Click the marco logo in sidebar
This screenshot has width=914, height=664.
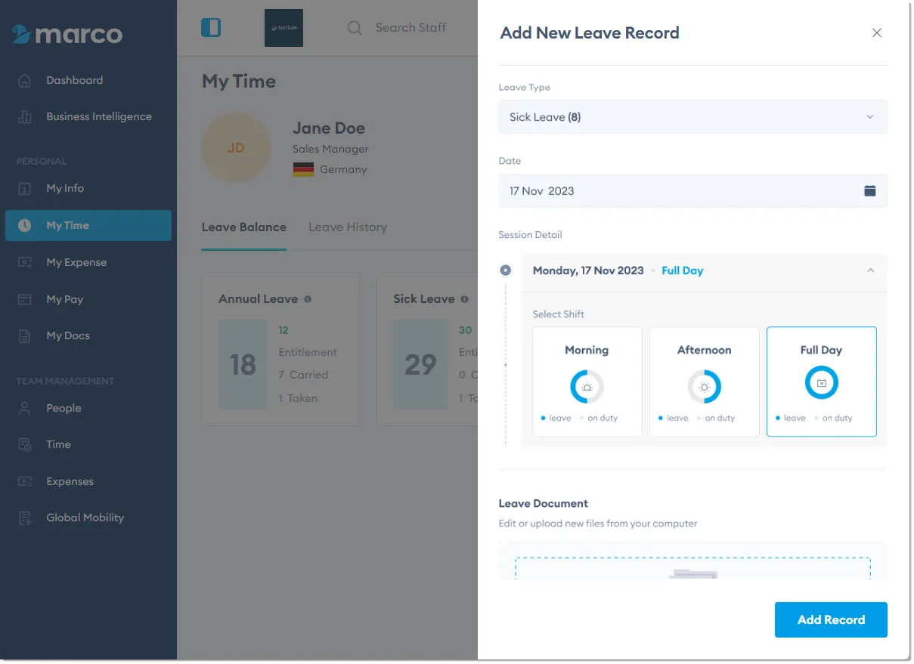pos(67,34)
